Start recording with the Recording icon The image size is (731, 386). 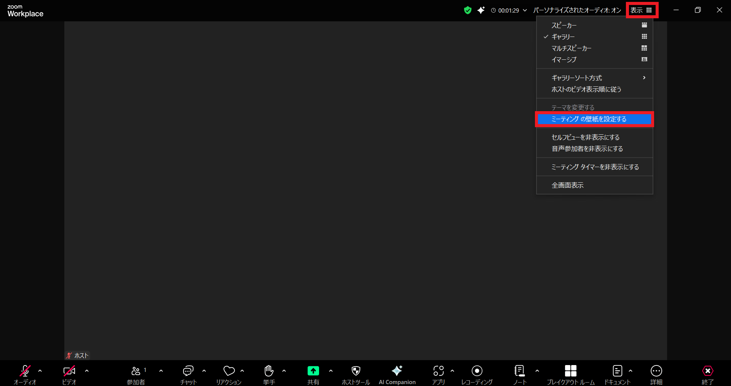477,371
